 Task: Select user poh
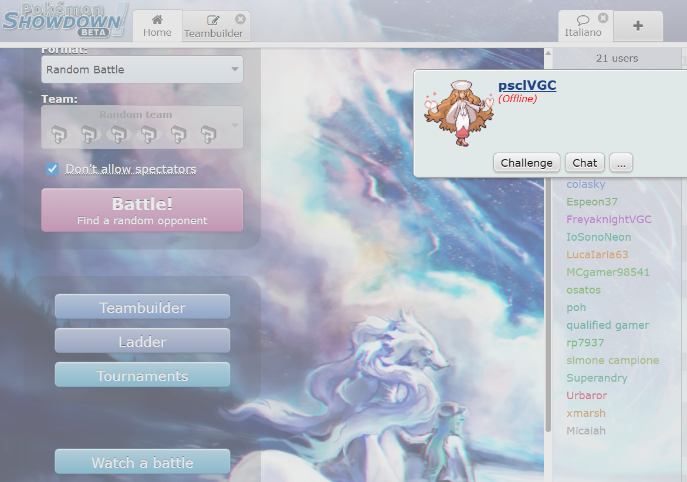click(576, 308)
